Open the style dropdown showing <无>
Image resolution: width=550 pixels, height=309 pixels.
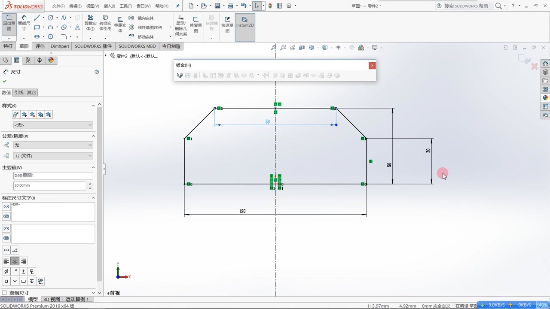coord(53,125)
